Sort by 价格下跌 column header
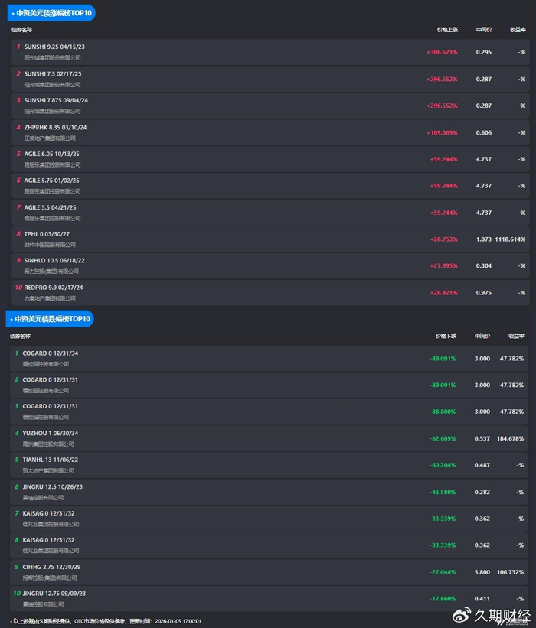536x628 pixels. click(446, 336)
